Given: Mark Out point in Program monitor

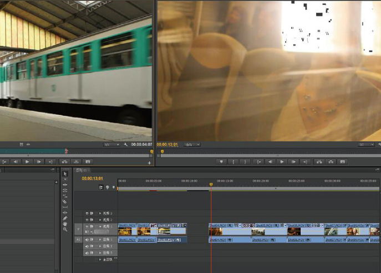Looking at the screenshot, I should pyautogui.click(x=245, y=161).
